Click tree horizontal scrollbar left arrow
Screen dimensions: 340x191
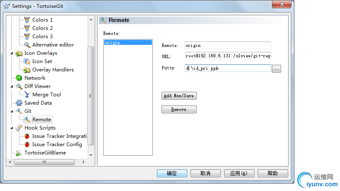[x=10, y=162]
